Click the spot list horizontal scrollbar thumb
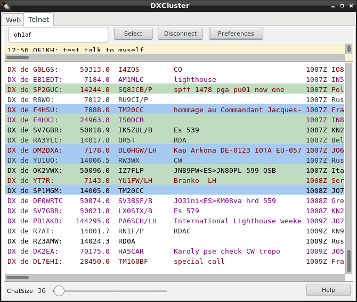Image resolution: width=357 pixels, height=302 pixels. pyautogui.click(x=18, y=278)
